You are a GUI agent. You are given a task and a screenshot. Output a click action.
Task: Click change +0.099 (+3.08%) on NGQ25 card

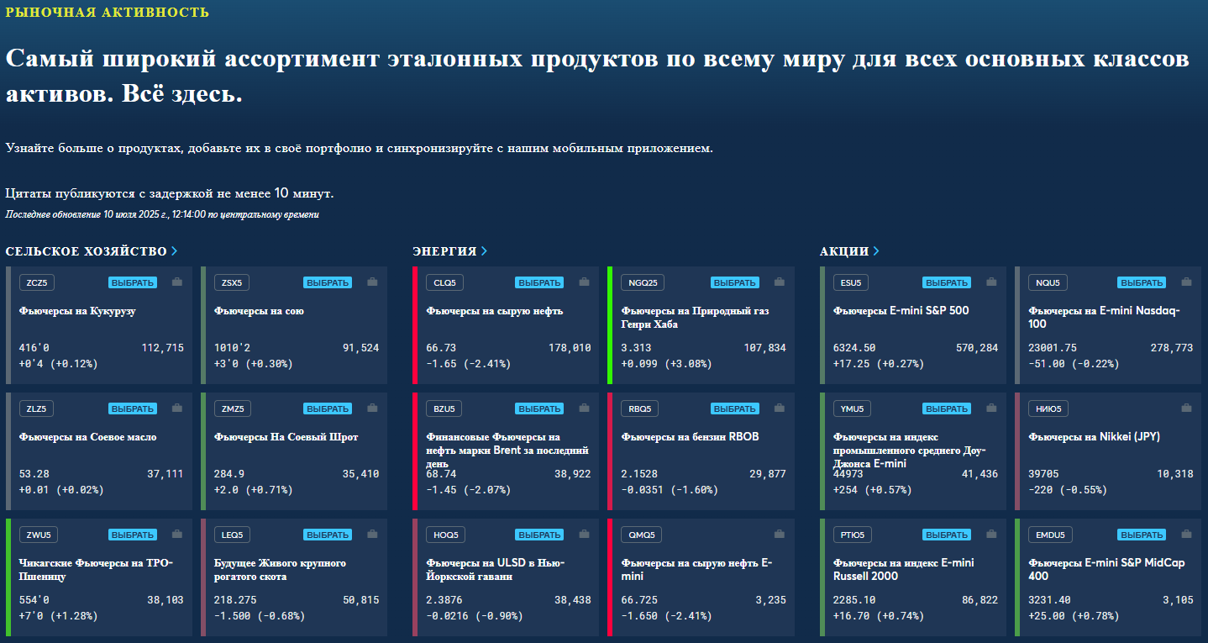(666, 364)
